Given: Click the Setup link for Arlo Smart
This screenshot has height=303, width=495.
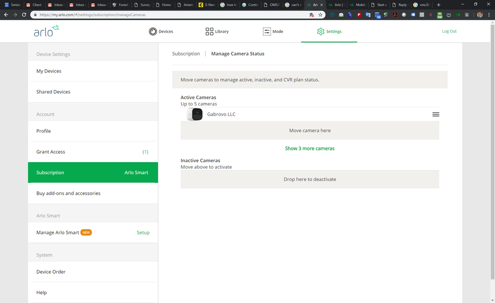Looking at the screenshot, I should click(143, 233).
